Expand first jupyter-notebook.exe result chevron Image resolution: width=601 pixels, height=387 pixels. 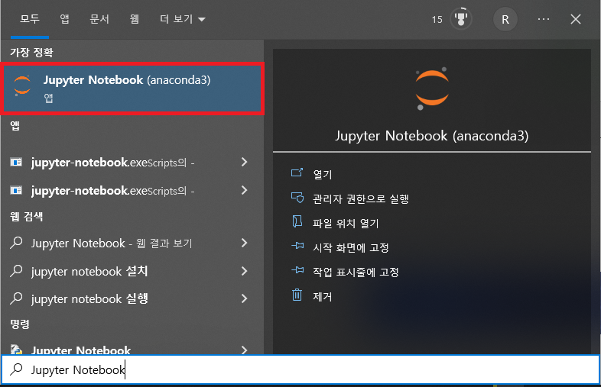(244, 162)
